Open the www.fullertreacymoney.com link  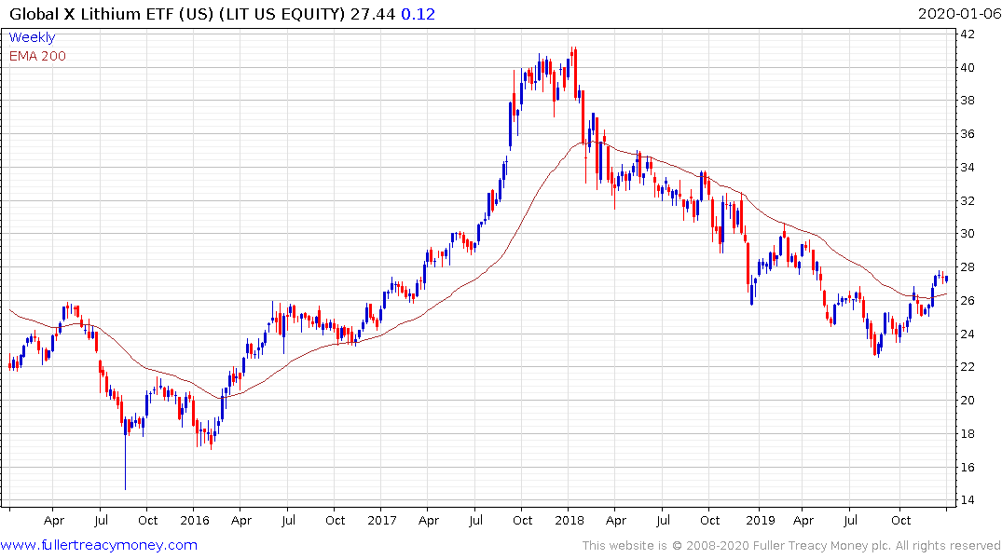coord(99,545)
